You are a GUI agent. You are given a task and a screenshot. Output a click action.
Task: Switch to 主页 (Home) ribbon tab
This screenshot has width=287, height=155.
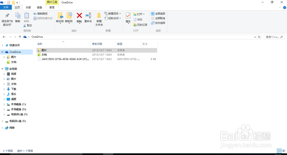[17, 7]
